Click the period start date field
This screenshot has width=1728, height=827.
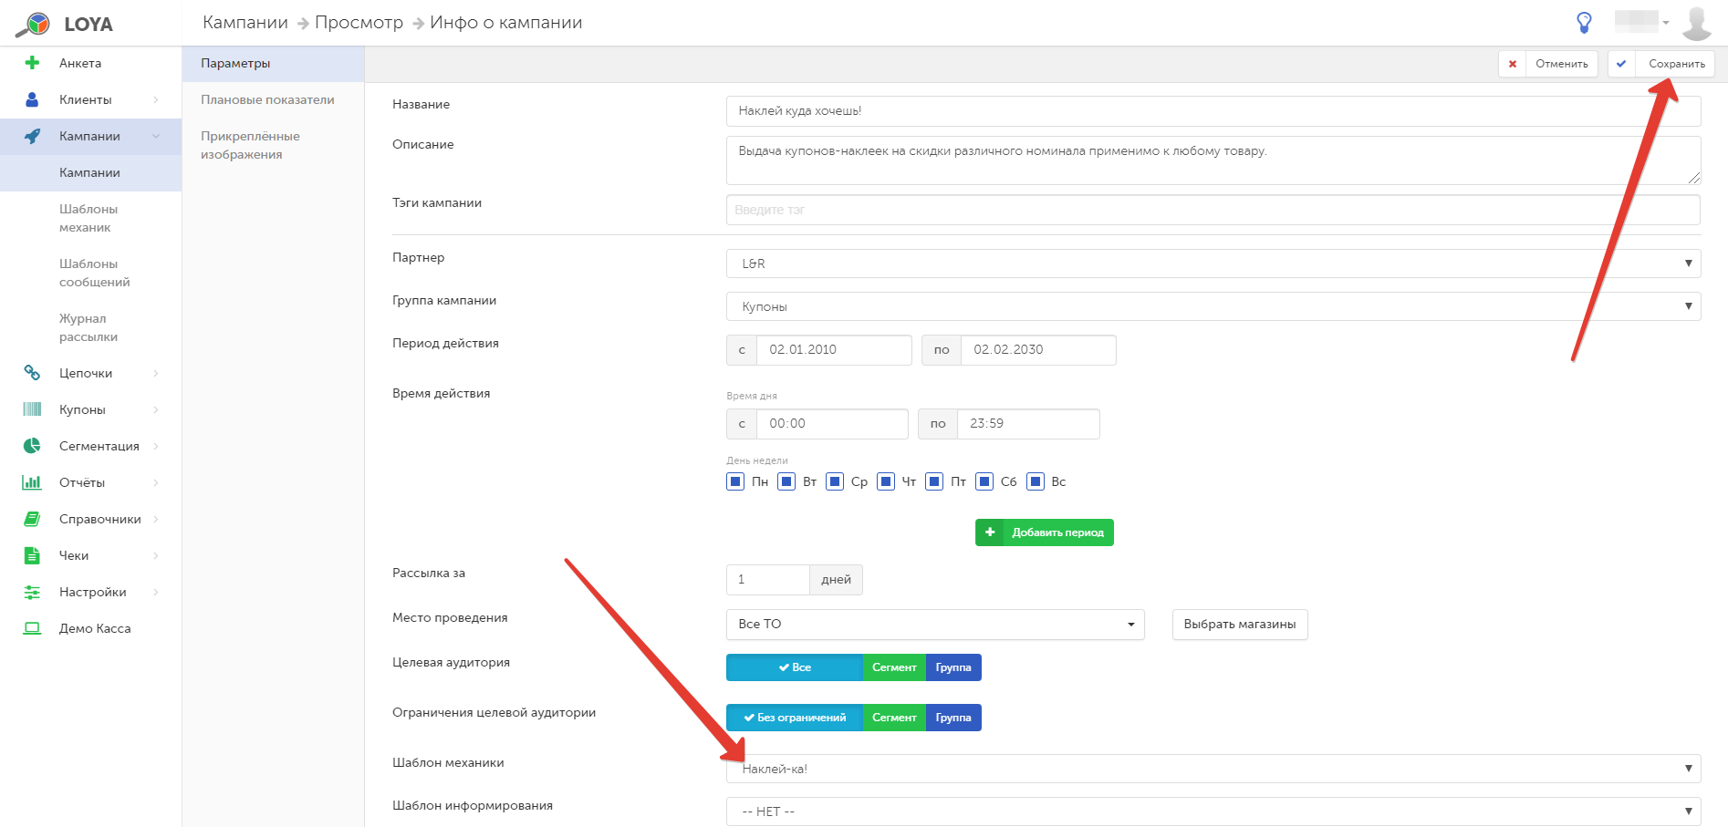(834, 350)
